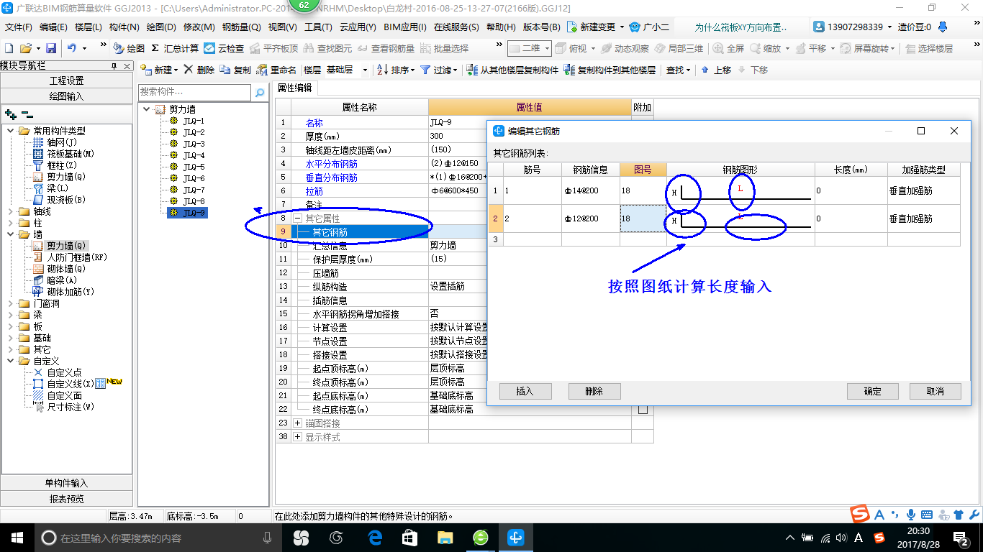Open the 文件(F) menu

pyautogui.click(x=19, y=27)
